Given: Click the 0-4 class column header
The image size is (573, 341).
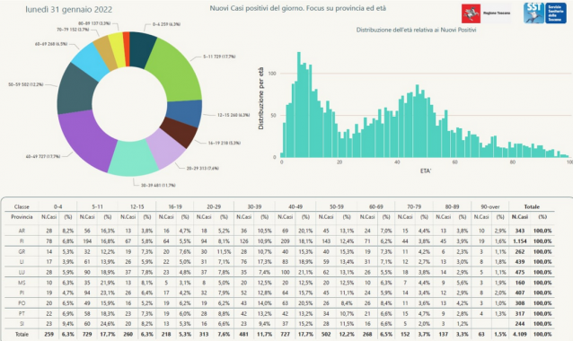Looking at the screenshot, I should click(x=57, y=206).
